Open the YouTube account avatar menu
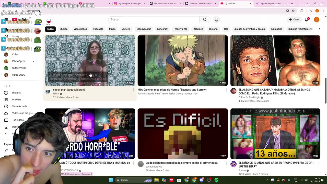The image size is (327, 184). (x=317, y=20)
